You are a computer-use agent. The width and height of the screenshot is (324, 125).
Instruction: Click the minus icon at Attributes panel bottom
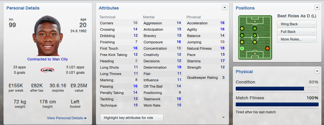[x=223, y=117]
